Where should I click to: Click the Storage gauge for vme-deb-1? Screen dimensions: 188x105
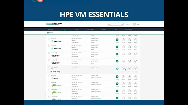tap(136, 77)
